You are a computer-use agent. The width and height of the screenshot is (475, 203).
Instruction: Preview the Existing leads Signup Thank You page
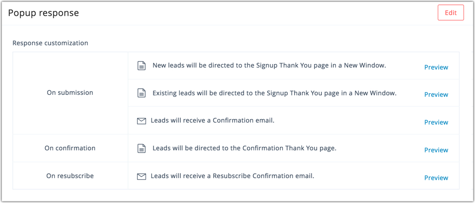point(436,95)
